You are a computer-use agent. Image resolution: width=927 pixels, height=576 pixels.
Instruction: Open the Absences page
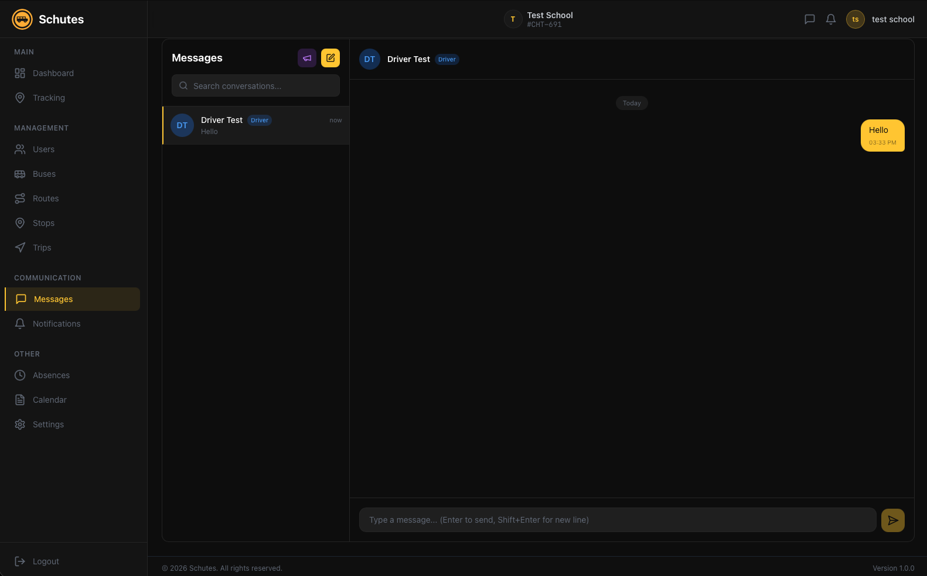tap(72, 375)
